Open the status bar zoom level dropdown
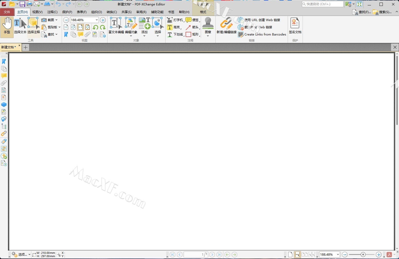The width and height of the screenshot is (399, 259). coord(338,255)
